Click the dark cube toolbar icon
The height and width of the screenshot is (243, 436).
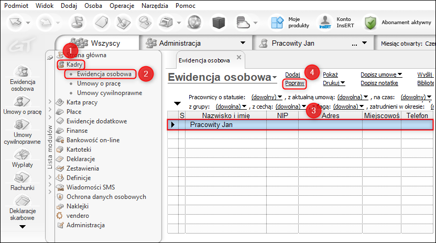219,22
